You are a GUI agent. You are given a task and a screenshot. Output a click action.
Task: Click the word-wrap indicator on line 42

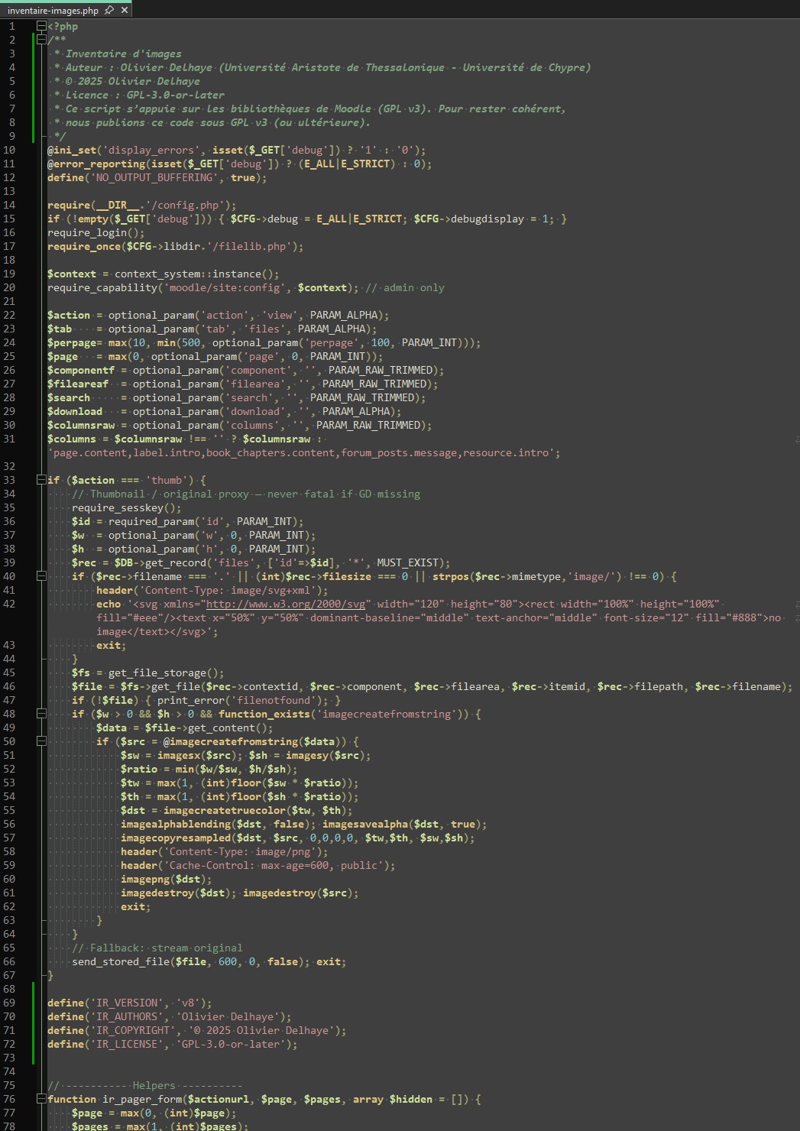(x=796, y=604)
